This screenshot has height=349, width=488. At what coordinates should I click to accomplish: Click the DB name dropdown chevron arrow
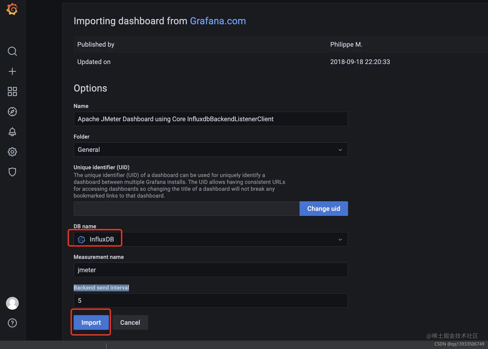point(340,240)
